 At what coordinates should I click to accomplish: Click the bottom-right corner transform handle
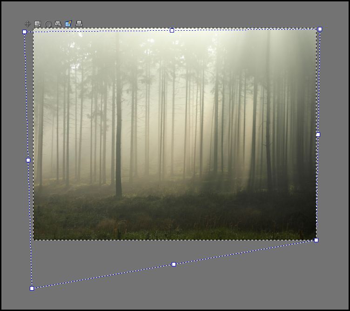coord(316,240)
